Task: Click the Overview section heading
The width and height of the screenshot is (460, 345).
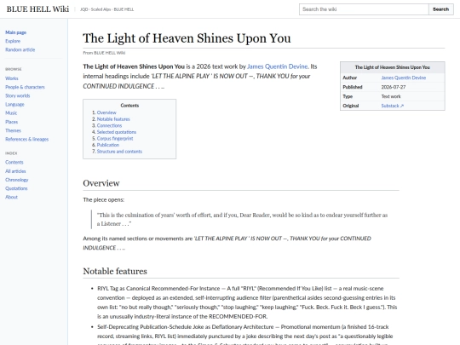Action: (x=101, y=183)
